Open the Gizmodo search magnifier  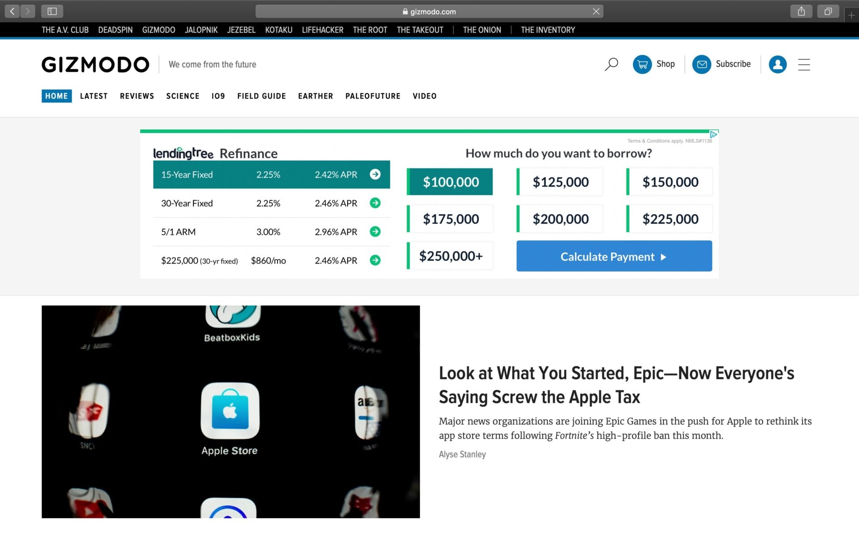(611, 64)
